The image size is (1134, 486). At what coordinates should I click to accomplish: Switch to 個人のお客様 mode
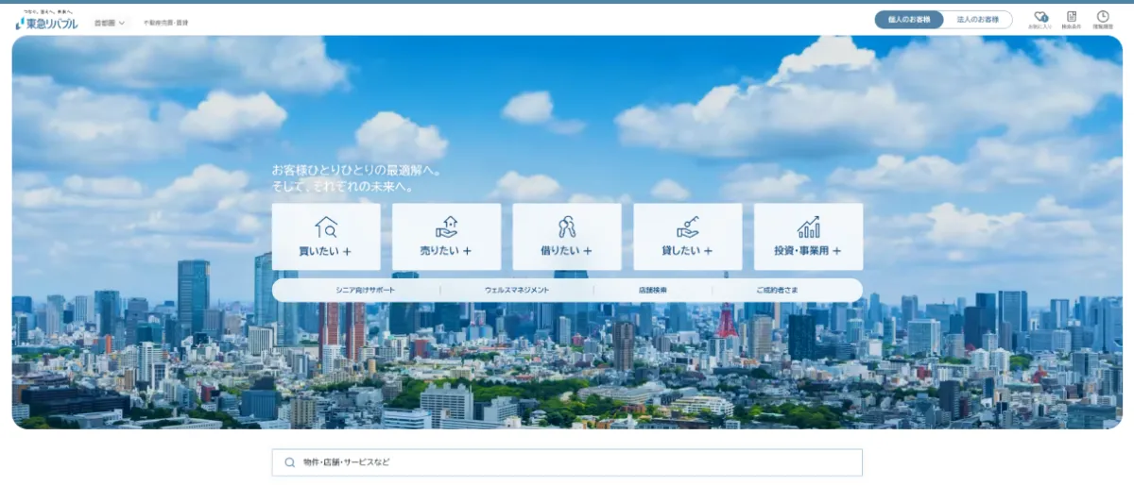(909, 20)
